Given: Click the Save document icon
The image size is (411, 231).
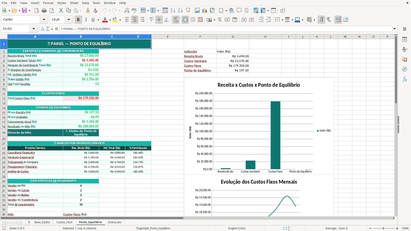Looking at the screenshot, I should [x=24, y=11].
